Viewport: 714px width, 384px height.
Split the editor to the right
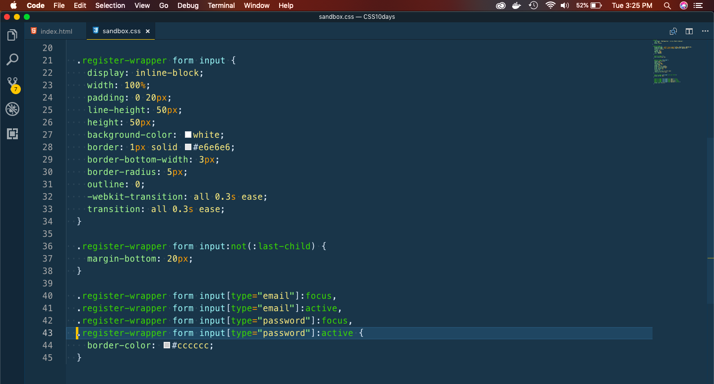click(689, 31)
